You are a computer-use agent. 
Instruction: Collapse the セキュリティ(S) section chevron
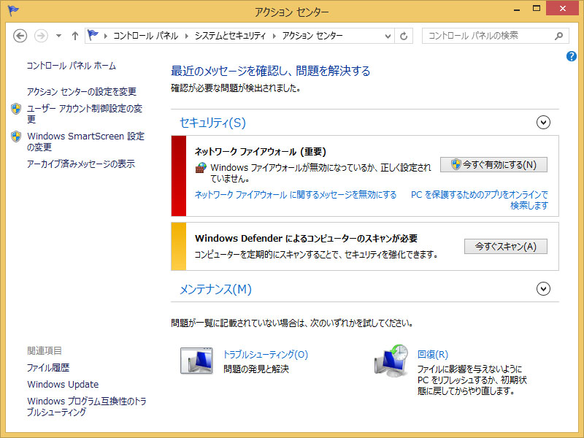pyautogui.click(x=543, y=123)
